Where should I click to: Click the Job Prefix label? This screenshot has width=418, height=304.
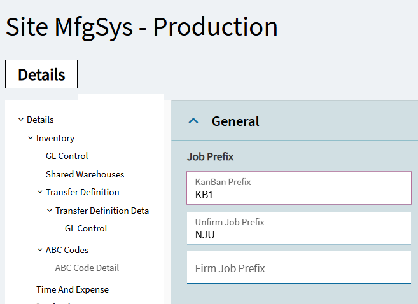(x=211, y=156)
